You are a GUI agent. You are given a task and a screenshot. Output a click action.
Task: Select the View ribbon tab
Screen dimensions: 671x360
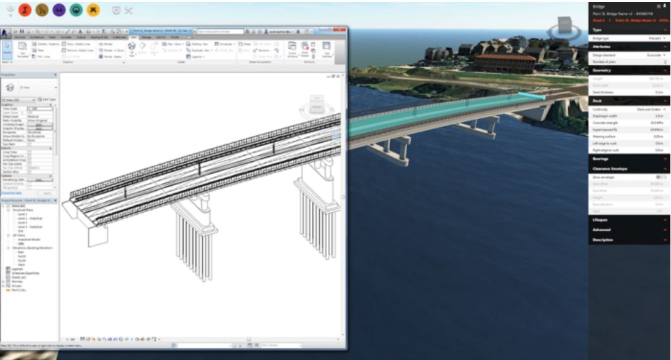click(134, 37)
